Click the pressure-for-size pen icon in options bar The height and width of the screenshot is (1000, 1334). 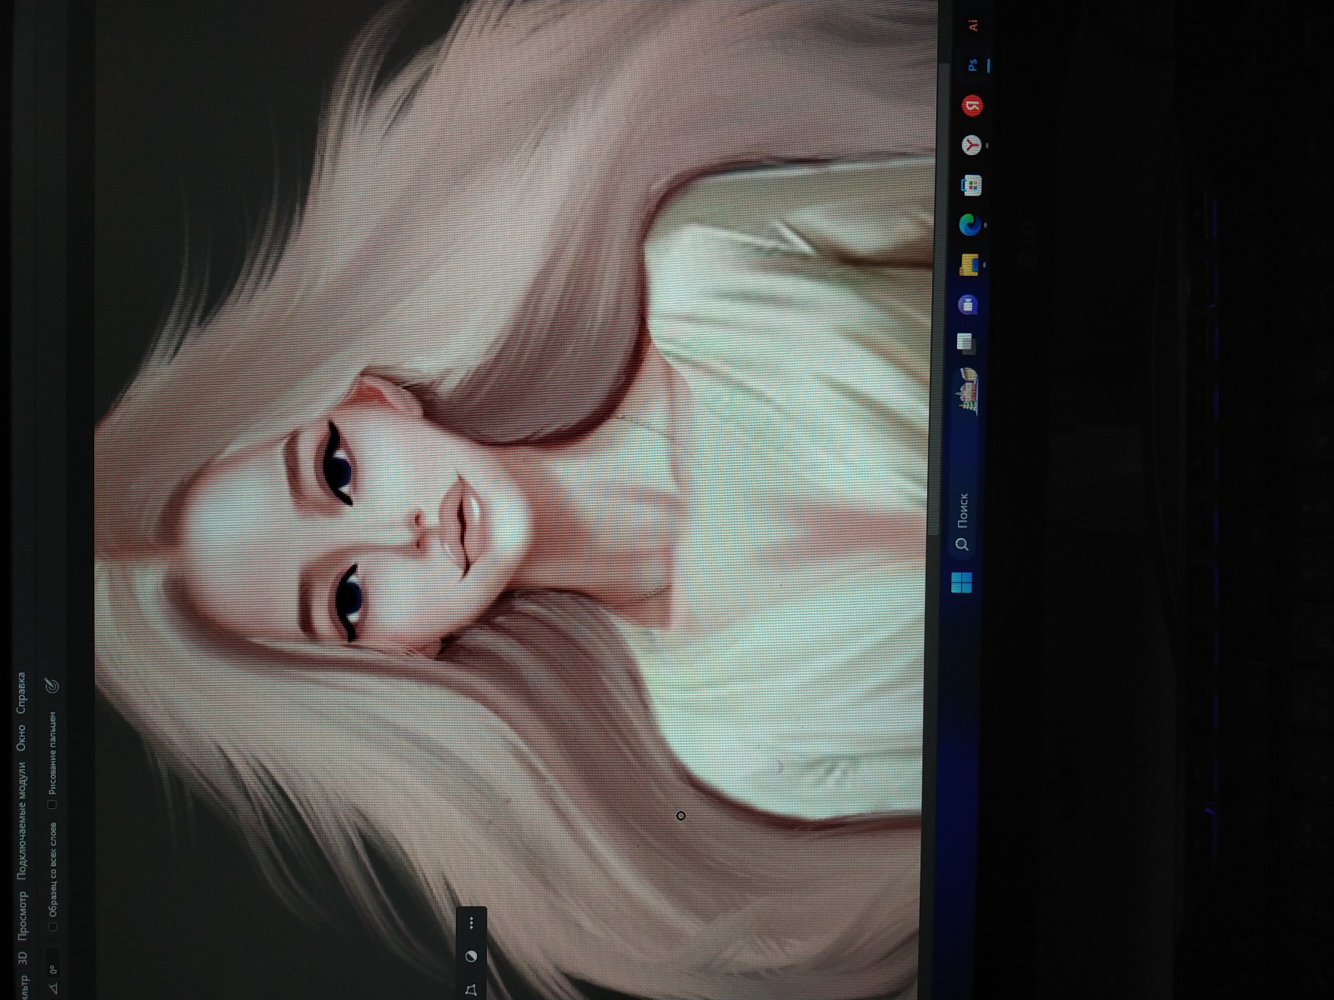pyautogui.click(x=52, y=686)
